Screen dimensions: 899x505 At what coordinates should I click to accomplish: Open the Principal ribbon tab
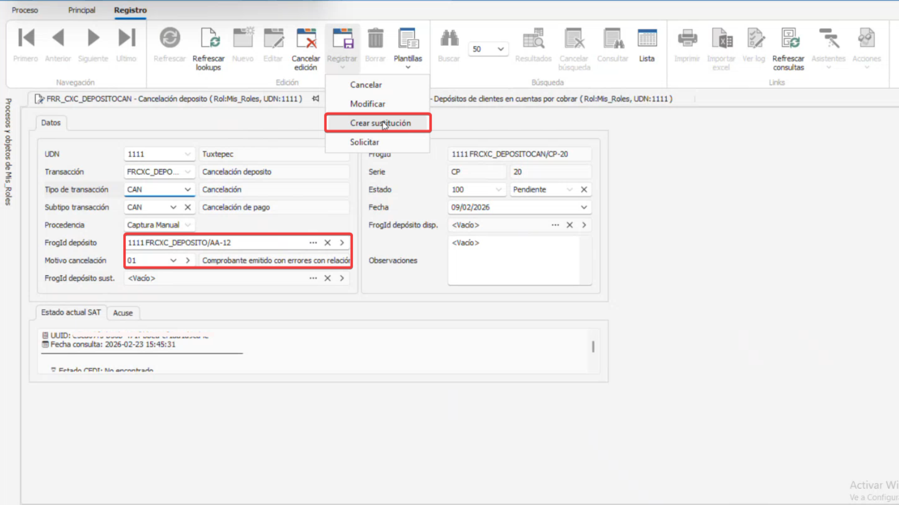(81, 10)
